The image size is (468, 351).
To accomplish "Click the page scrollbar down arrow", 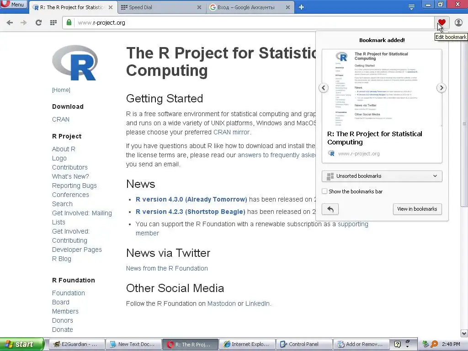I will 464,333.
